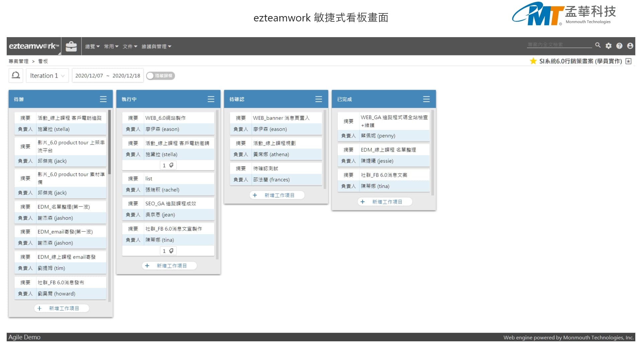This screenshot has height=348, width=642.
Task: Click the 專案管理 breadcrumb link
Action: (x=18, y=61)
